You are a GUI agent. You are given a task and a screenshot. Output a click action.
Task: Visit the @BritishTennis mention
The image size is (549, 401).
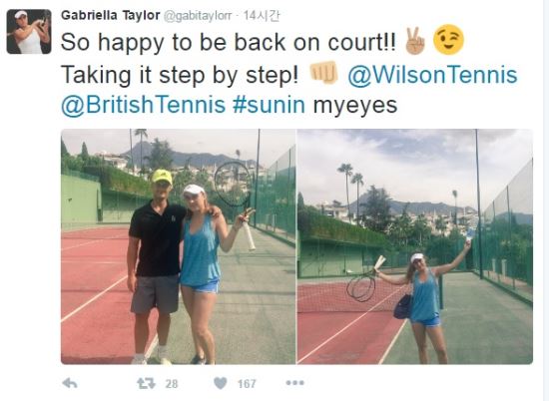coord(143,105)
